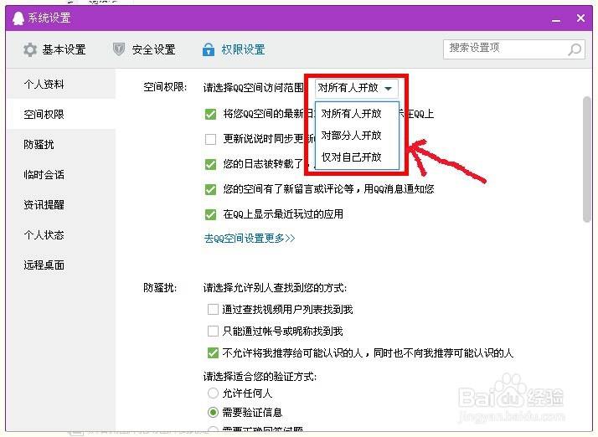Uncheck 不允许将我推荐给可能认识的人 checkbox
Image resolution: width=598 pixels, height=437 pixels.
coord(213,352)
